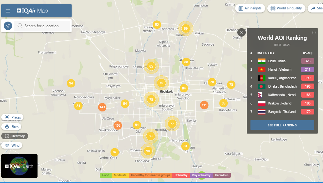Click the IQAir Map logo

point(33,11)
